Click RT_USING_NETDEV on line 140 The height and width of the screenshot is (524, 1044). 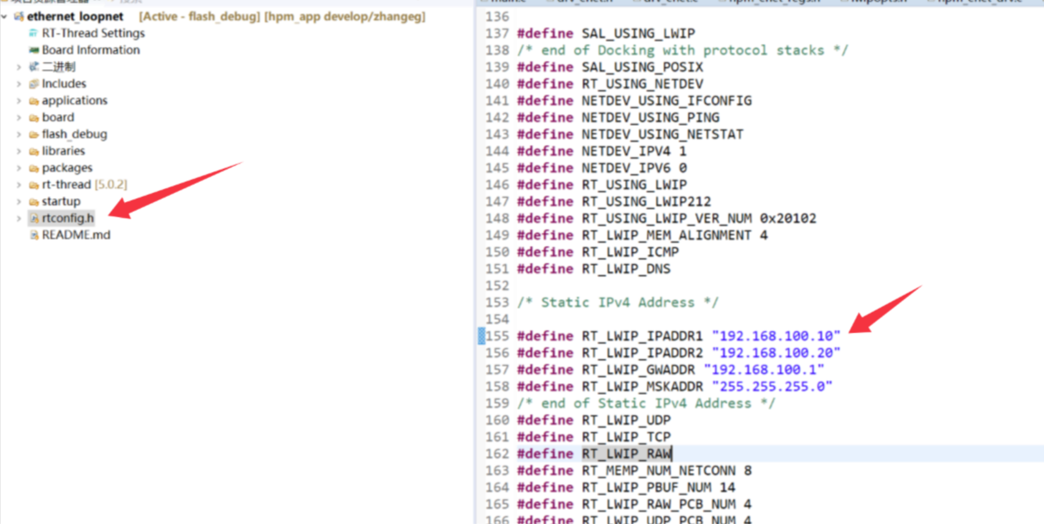[643, 83]
